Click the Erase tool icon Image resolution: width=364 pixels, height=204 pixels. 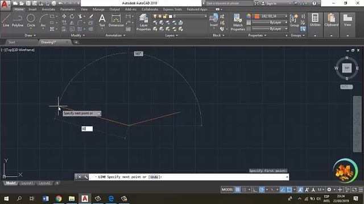tap(91, 16)
